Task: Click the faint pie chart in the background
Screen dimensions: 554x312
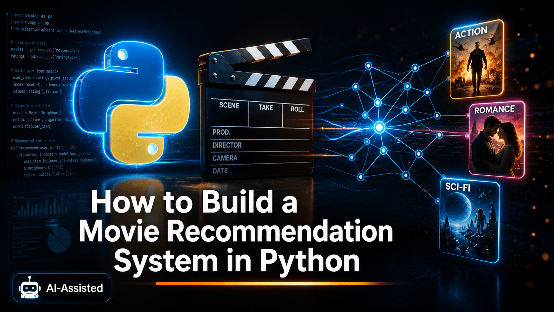Action: (x=59, y=239)
